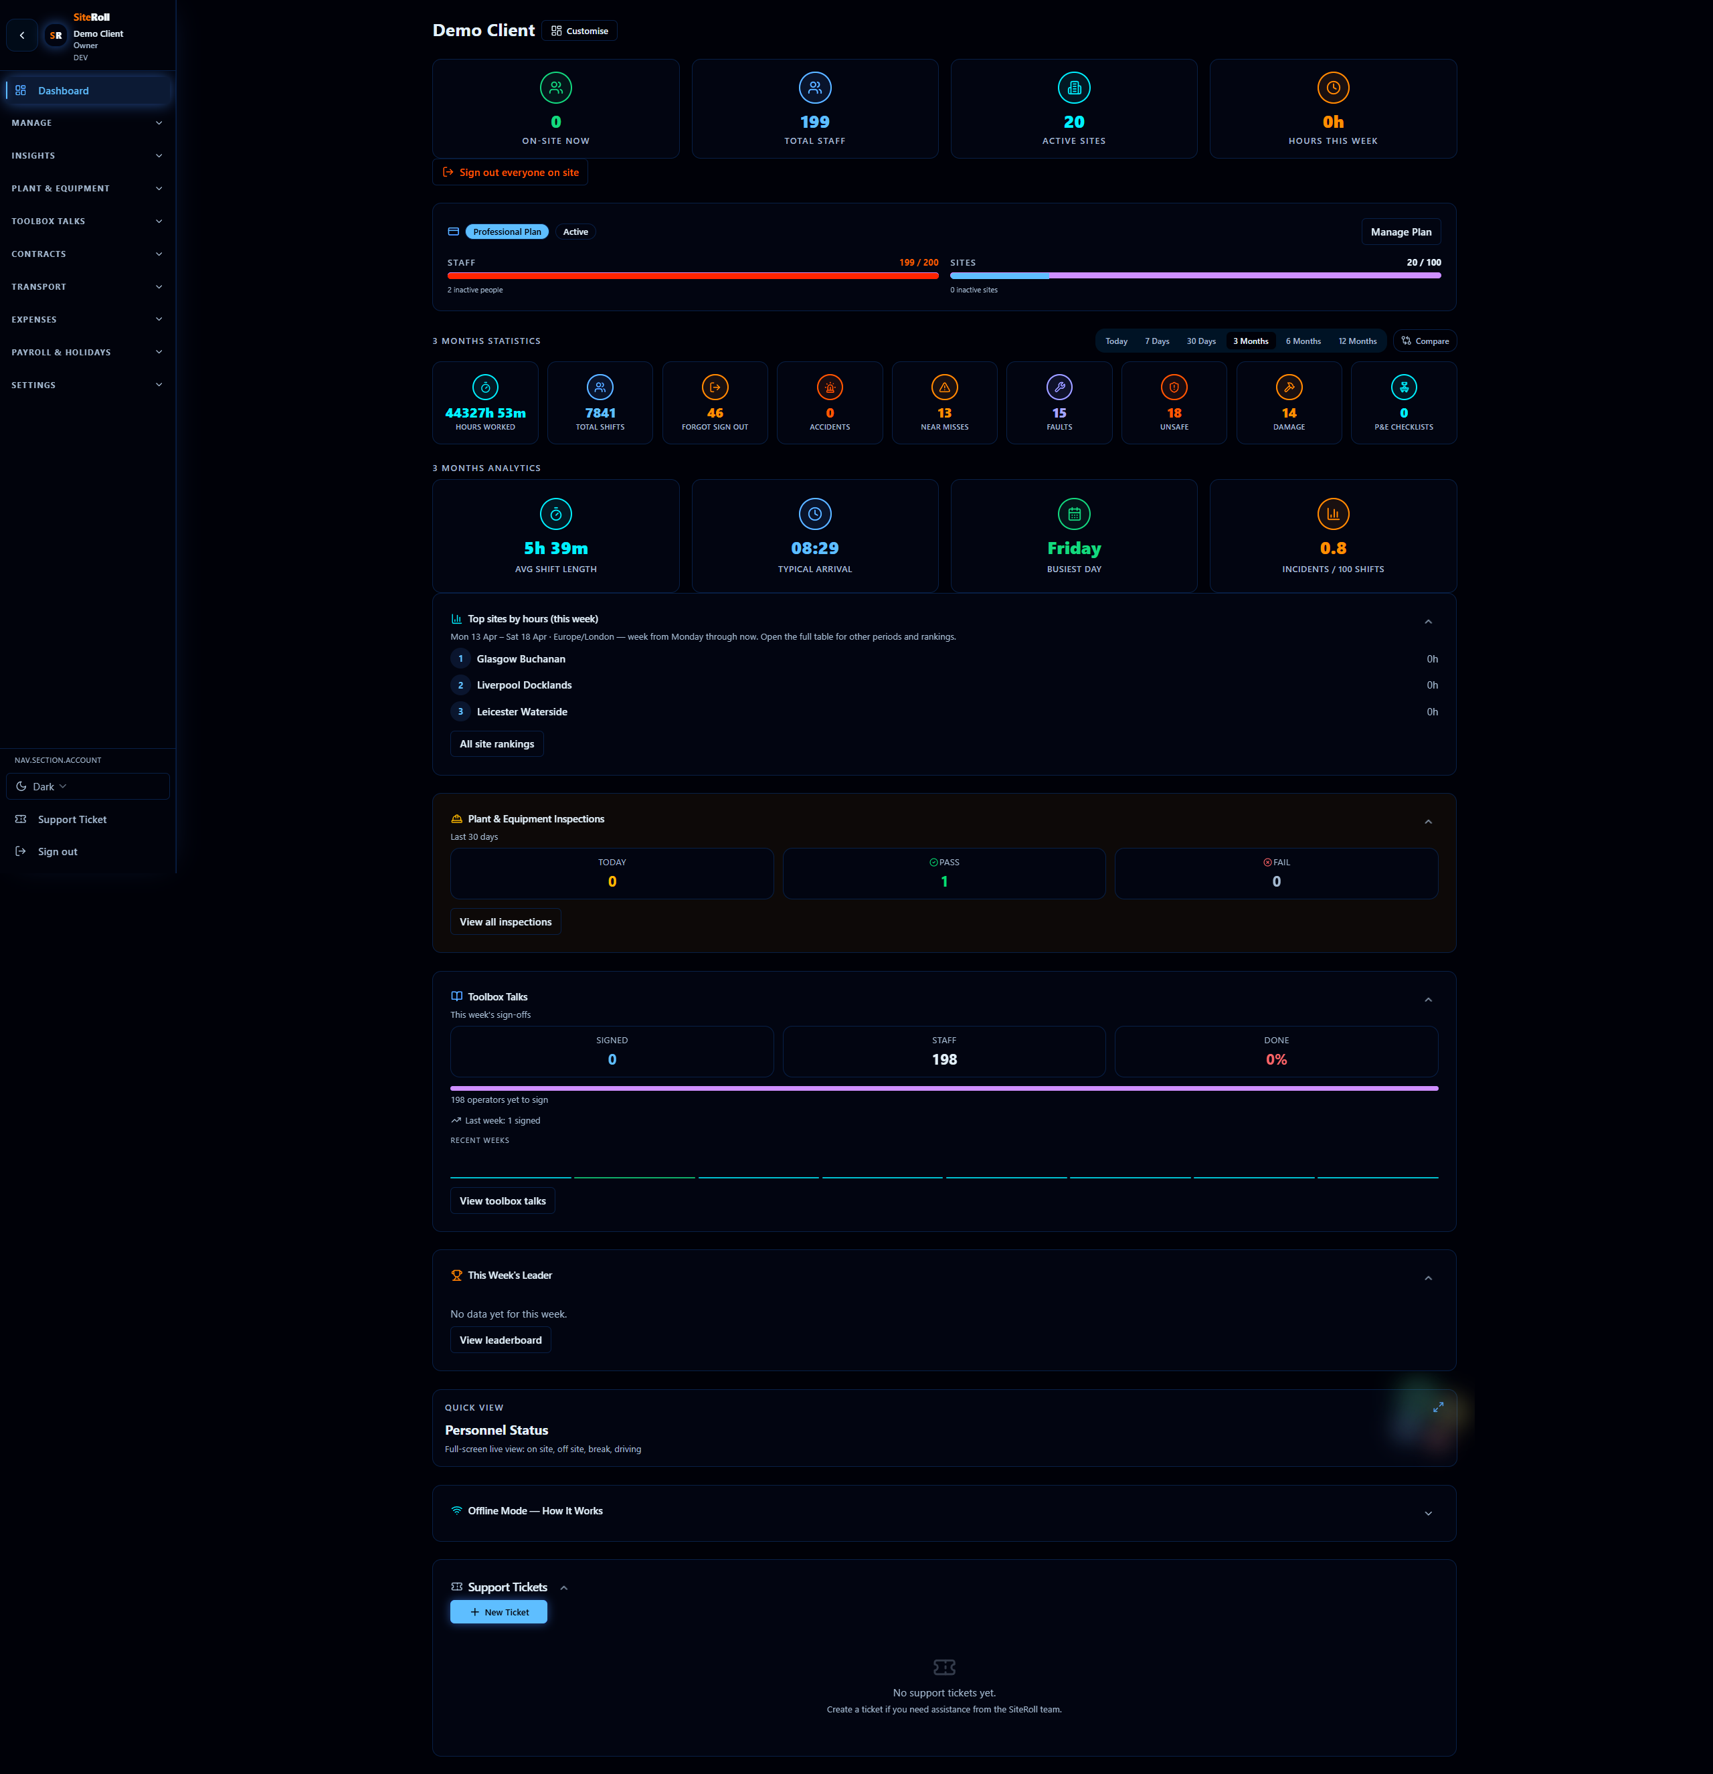The width and height of the screenshot is (1713, 1774).
Task: Click the Toolbox Talks book icon
Action: click(456, 996)
